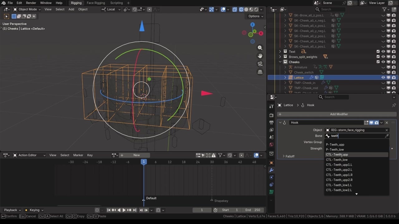
Task: Open the Modifiers wrench properties tab
Action: [271, 170]
